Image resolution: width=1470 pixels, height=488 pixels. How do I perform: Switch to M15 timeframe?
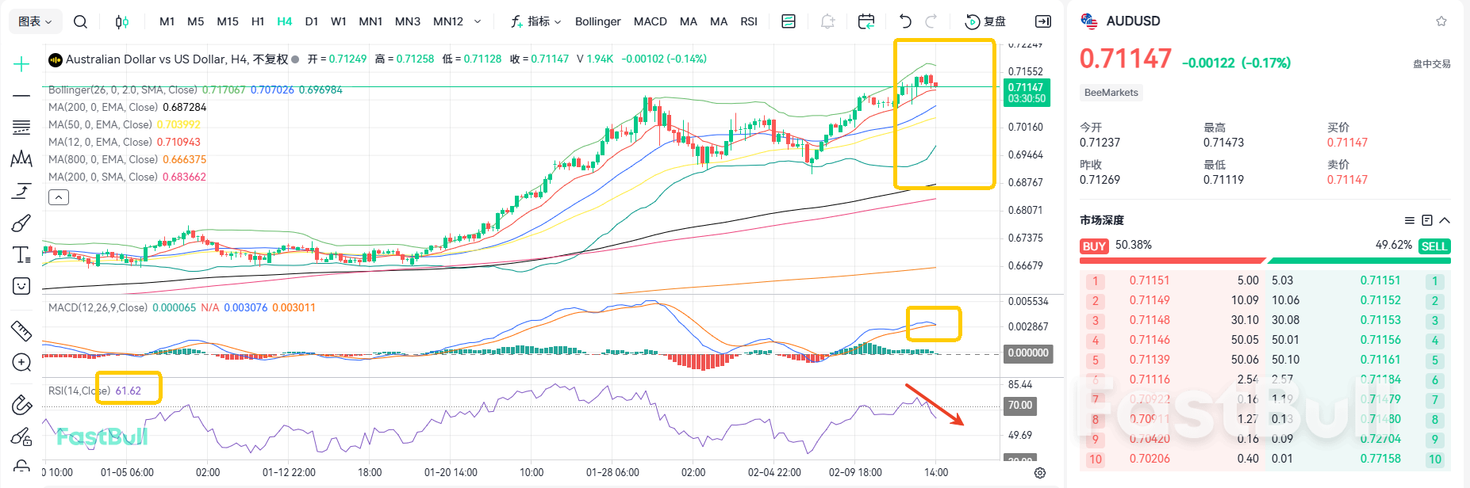click(x=228, y=21)
